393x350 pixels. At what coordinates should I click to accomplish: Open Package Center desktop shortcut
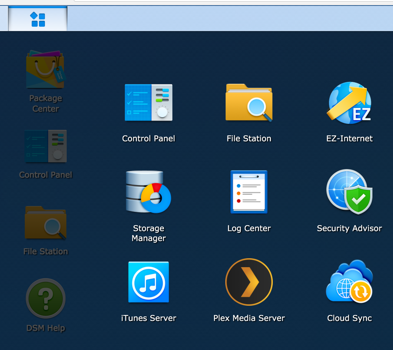coord(45,69)
